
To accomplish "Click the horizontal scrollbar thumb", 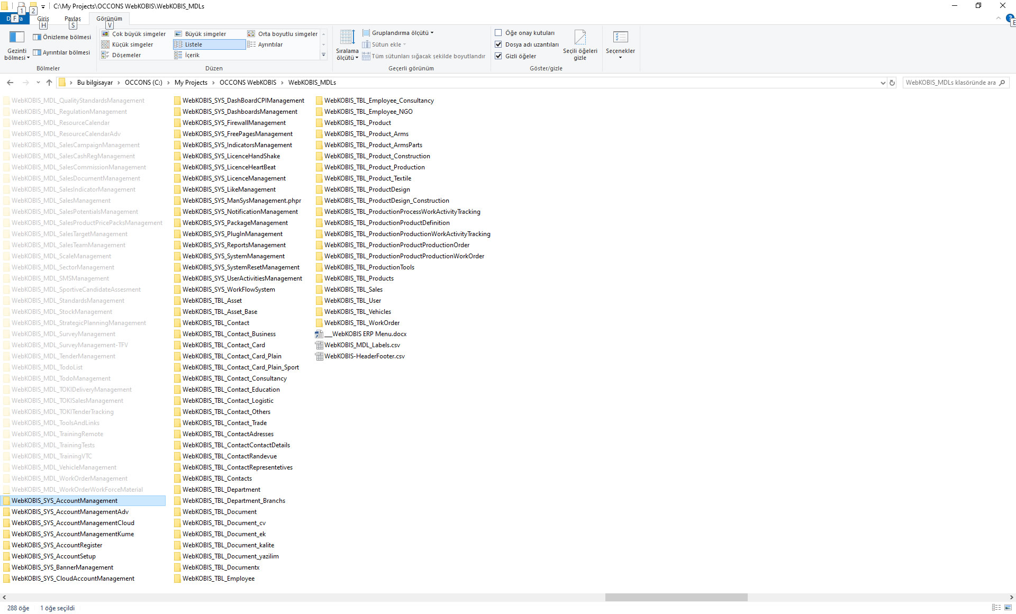I will 676,597.
